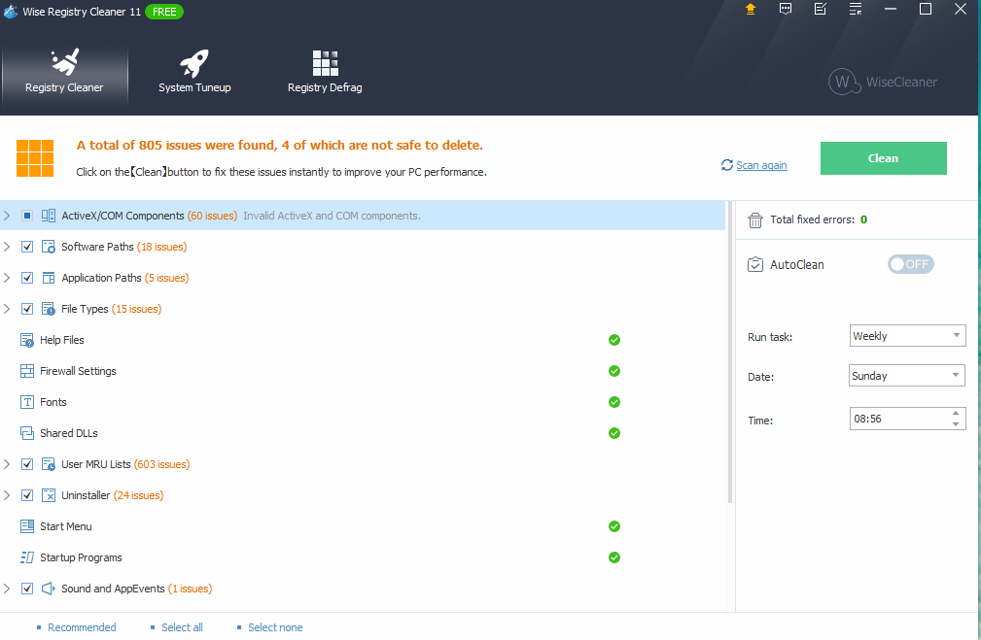Click the Uninstaller icon
Viewport: 981px width, 640px height.
pyautogui.click(x=49, y=495)
